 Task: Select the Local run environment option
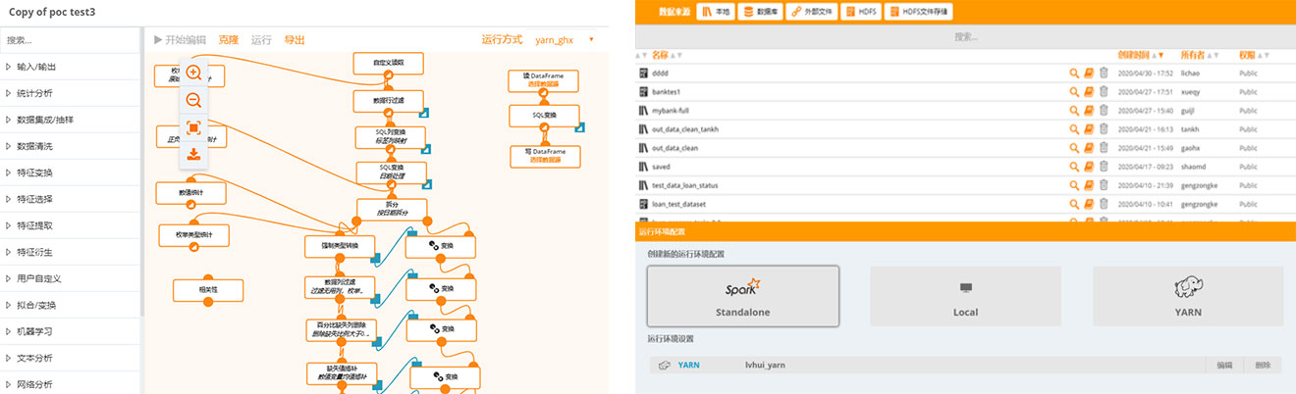pos(965,296)
